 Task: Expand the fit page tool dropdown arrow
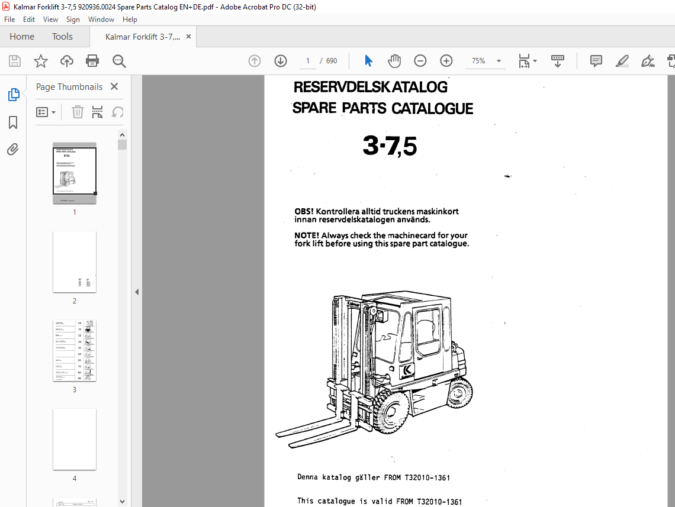(x=535, y=61)
